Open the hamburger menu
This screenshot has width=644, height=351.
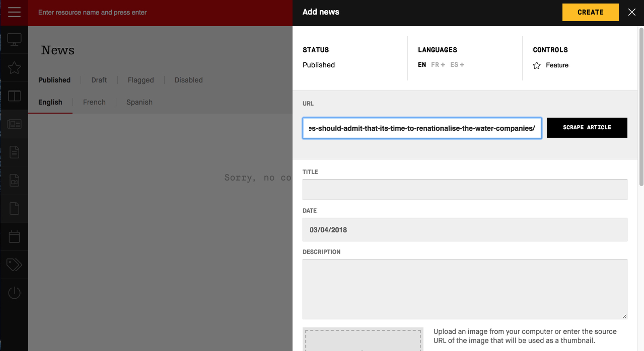tap(14, 12)
